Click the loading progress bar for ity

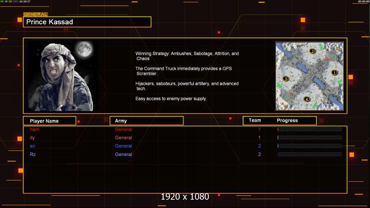[310, 137]
